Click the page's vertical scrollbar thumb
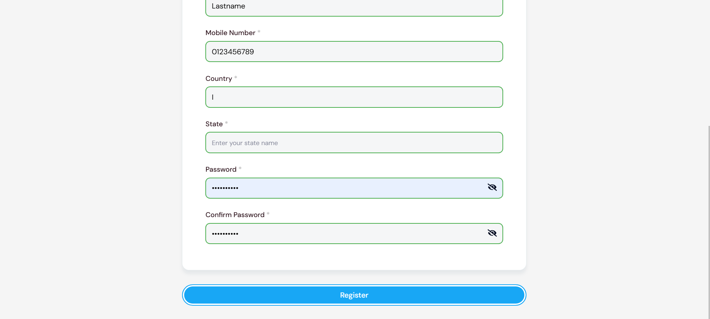Screen dimensions: 710x319 coord(709,222)
